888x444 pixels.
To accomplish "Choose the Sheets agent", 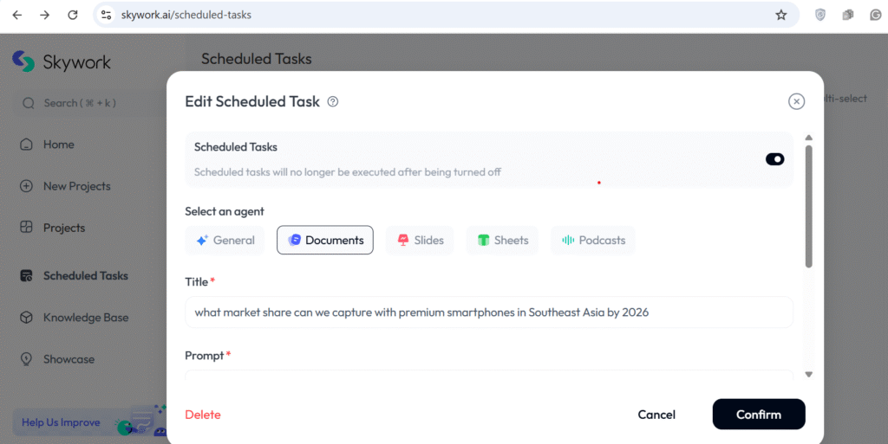I will pyautogui.click(x=502, y=240).
